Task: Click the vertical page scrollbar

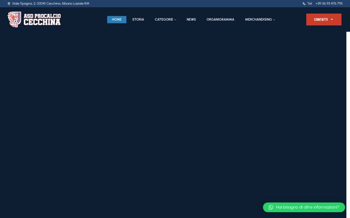Action: point(348,125)
